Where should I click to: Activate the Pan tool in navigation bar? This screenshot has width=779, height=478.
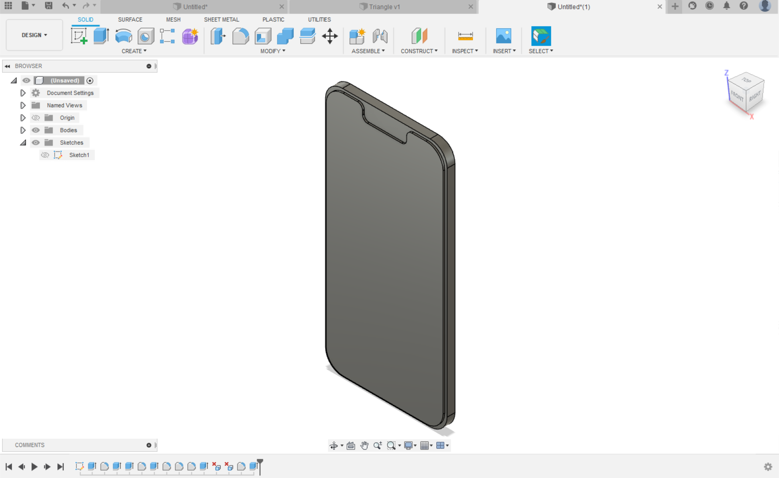click(x=364, y=445)
